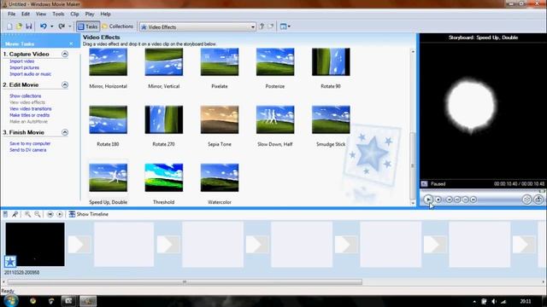Click the storyboard horizontal scrollbar
This screenshot has width=547, height=307.
(185, 282)
